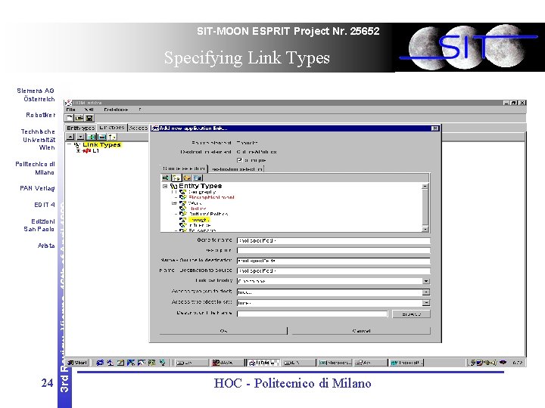Click the Ok button in dialog
545x408 pixels.
(223, 331)
